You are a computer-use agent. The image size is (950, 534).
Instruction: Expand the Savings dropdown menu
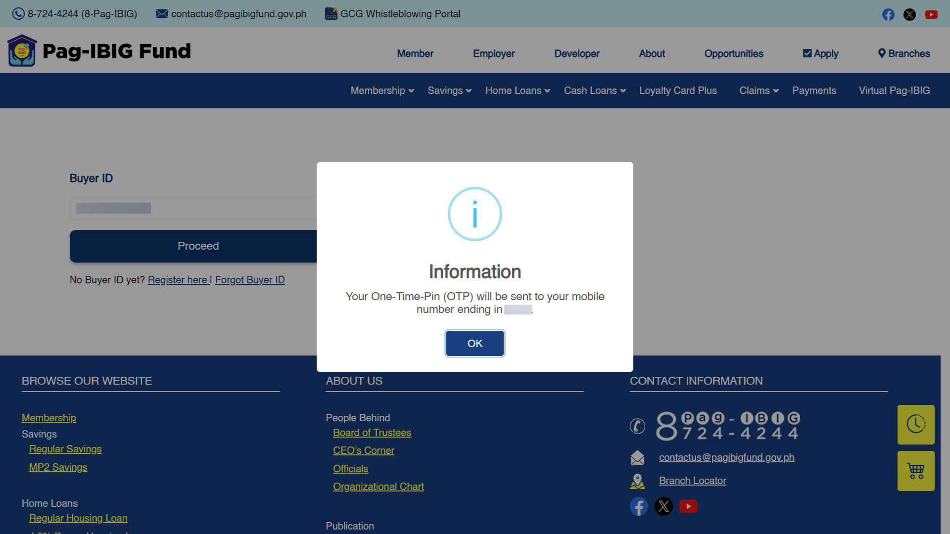point(450,90)
